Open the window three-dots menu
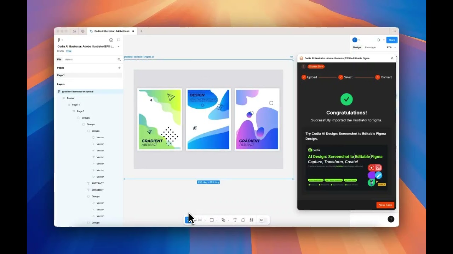 point(394,31)
